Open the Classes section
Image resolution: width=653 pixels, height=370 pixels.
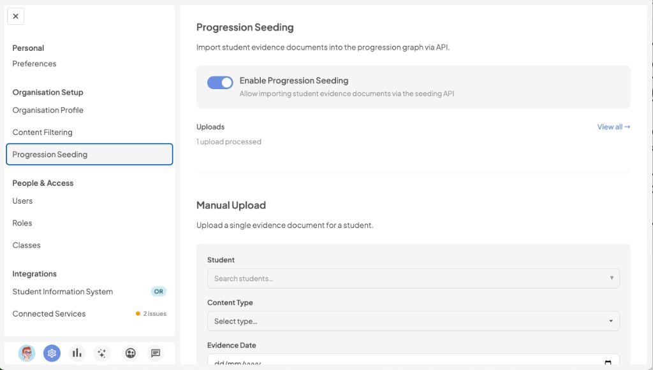[26, 245]
